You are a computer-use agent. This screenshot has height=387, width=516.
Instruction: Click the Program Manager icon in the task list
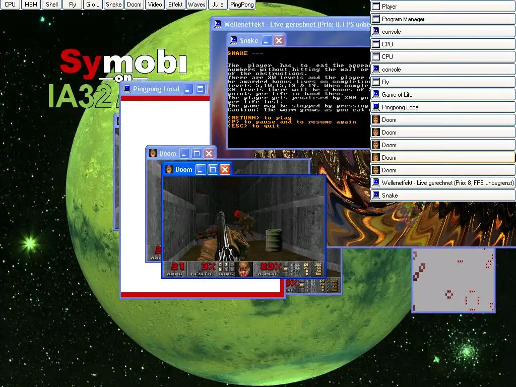[x=375, y=19]
